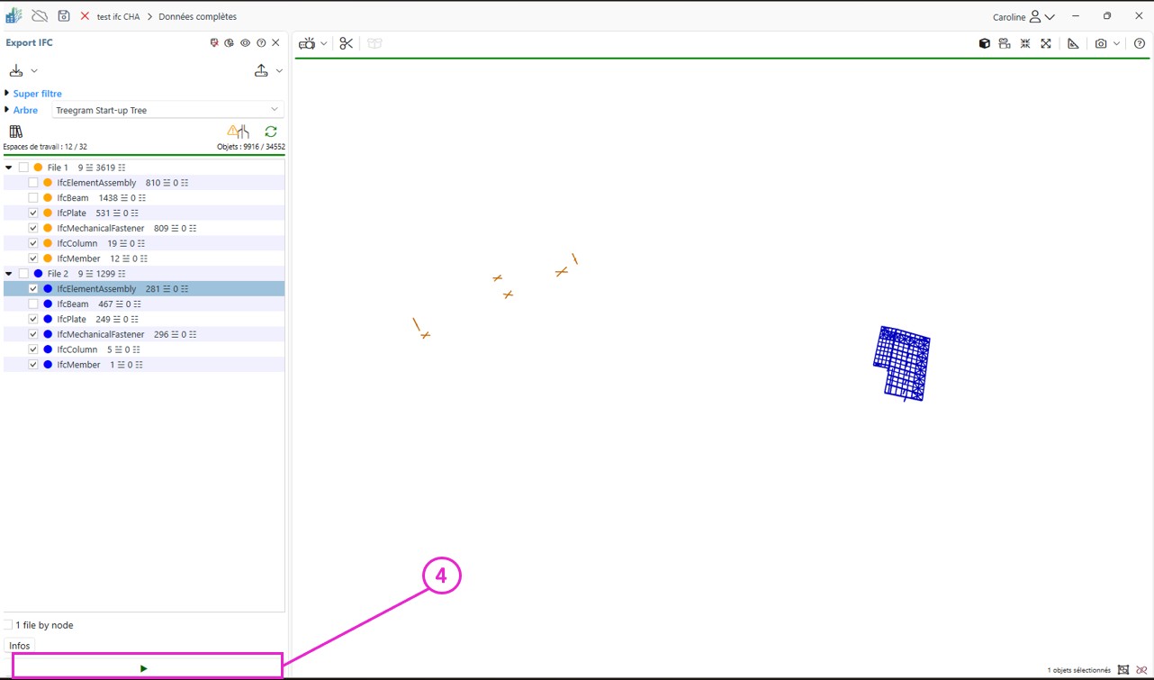Take a snapshot with the camera icon
Viewport: 1154px width, 680px height.
[1100, 43]
